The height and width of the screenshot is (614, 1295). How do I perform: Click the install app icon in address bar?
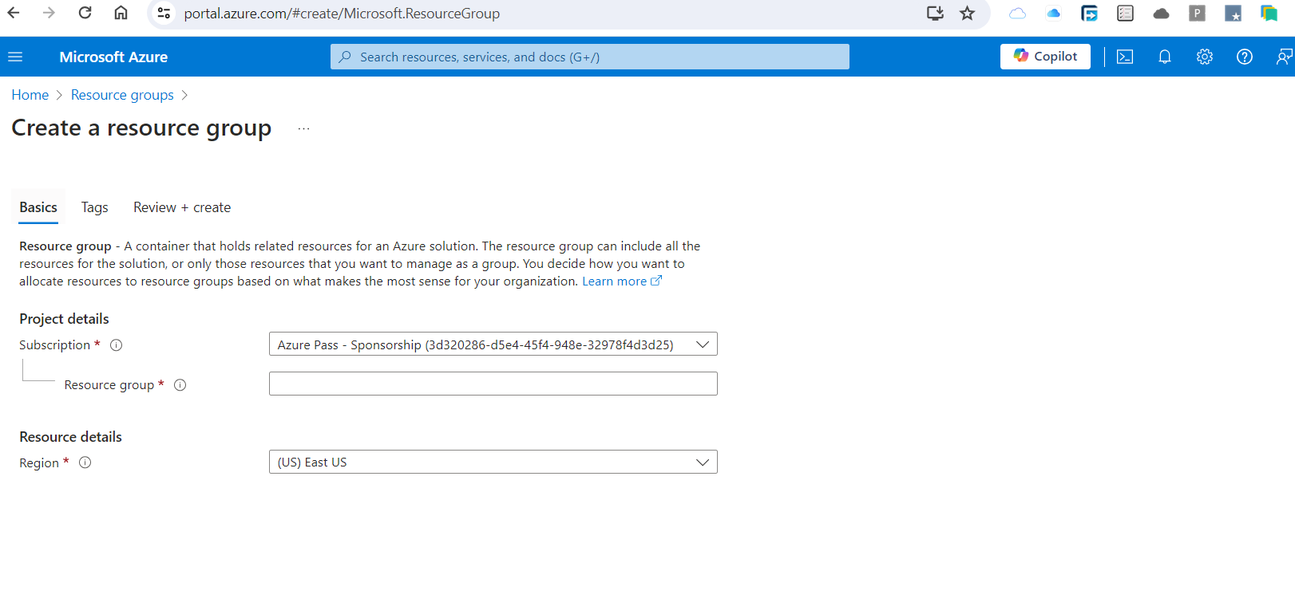click(x=935, y=13)
